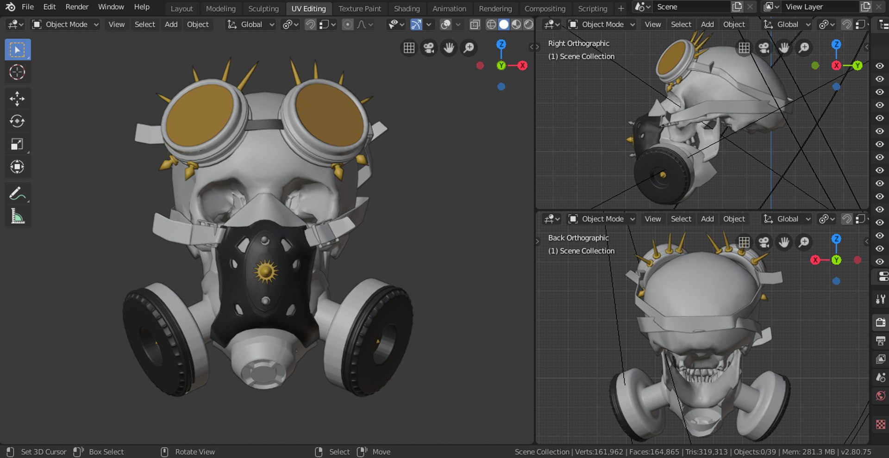Open Scene properties tab
889x458 pixels.
[881, 378]
